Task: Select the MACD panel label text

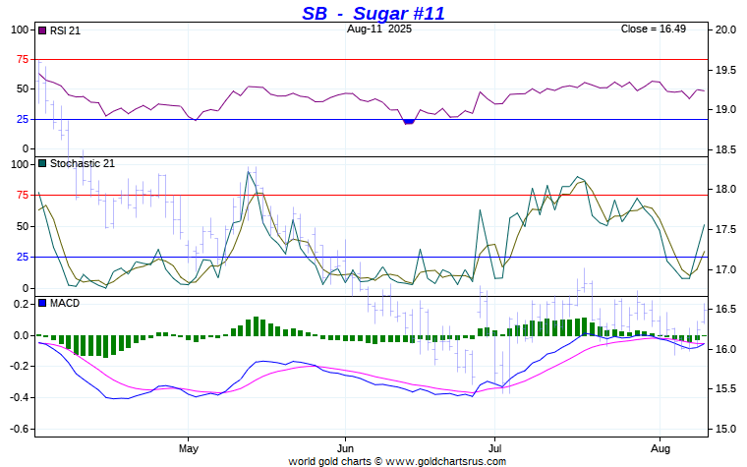Action: (x=65, y=303)
